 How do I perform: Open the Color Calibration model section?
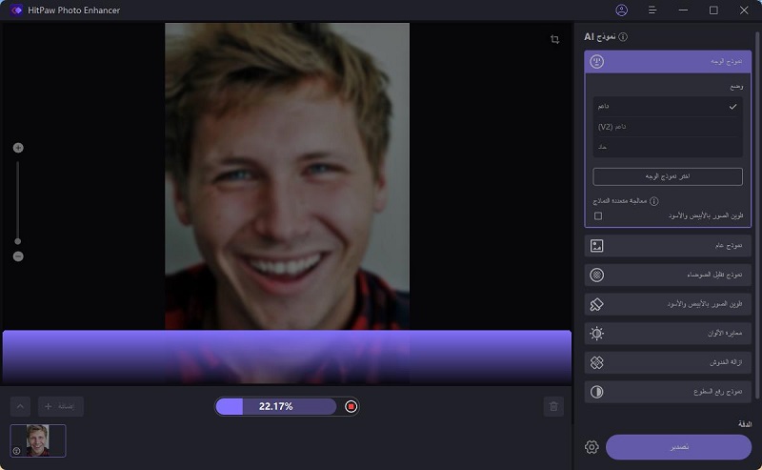[667, 334]
